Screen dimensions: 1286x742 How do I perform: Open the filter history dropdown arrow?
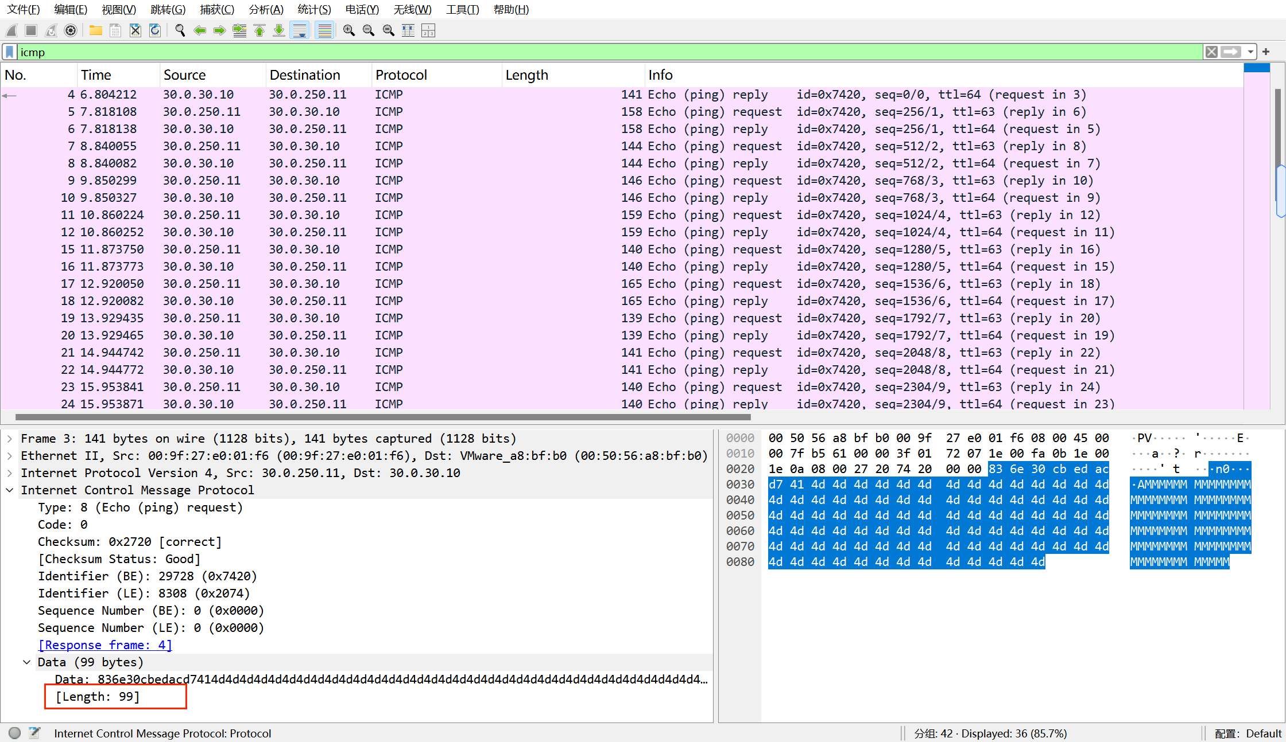pyautogui.click(x=1250, y=52)
